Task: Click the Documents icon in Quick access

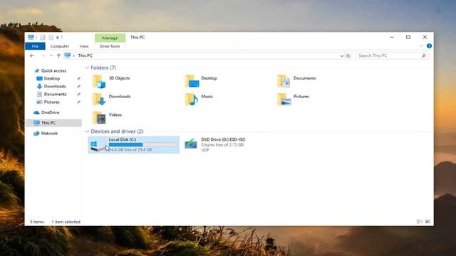Action: [40, 94]
